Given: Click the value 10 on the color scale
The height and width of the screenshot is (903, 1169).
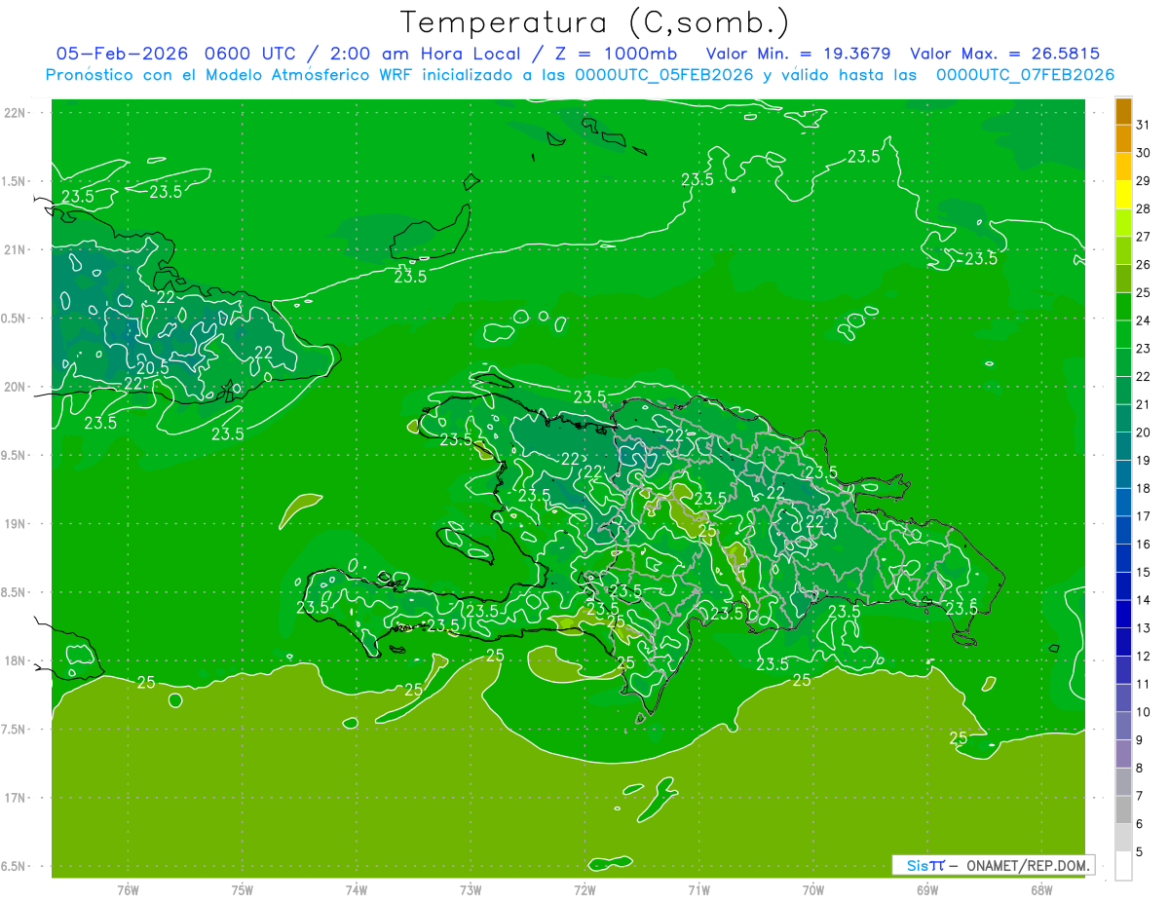Looking at the screenshot, I should (1143, 712).
